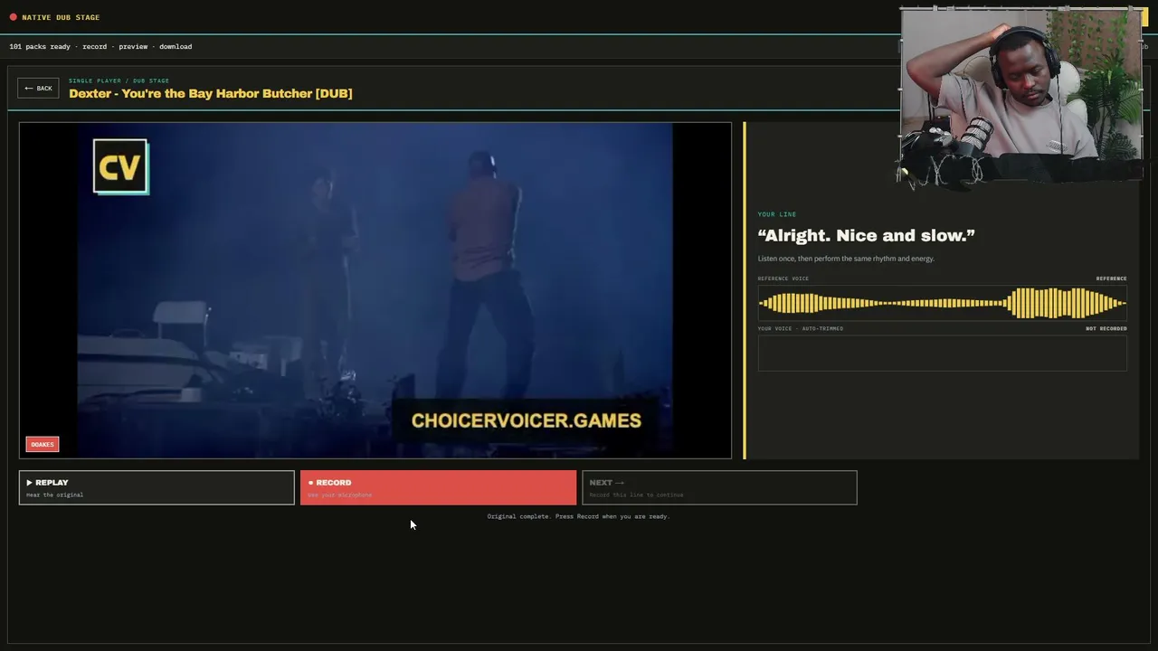Viewport: 1158px width, 651px height.
Task: Click the "REFERENCE VOICE" label
Action: coord(783,278)
